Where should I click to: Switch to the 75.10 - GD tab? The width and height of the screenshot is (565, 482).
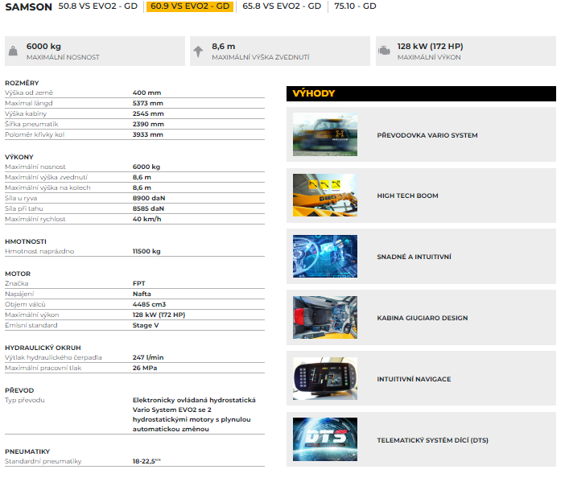355,6
